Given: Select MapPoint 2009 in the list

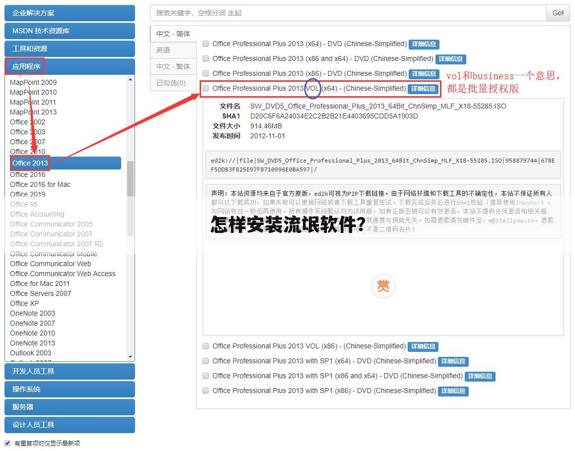Looking at the screenshot, I should pos(33,82).
